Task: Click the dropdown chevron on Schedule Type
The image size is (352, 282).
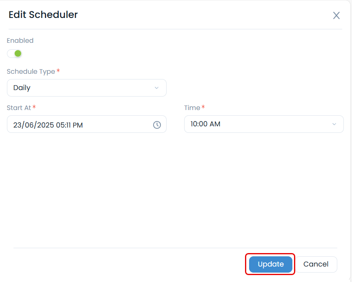Action: pos(156,88)
